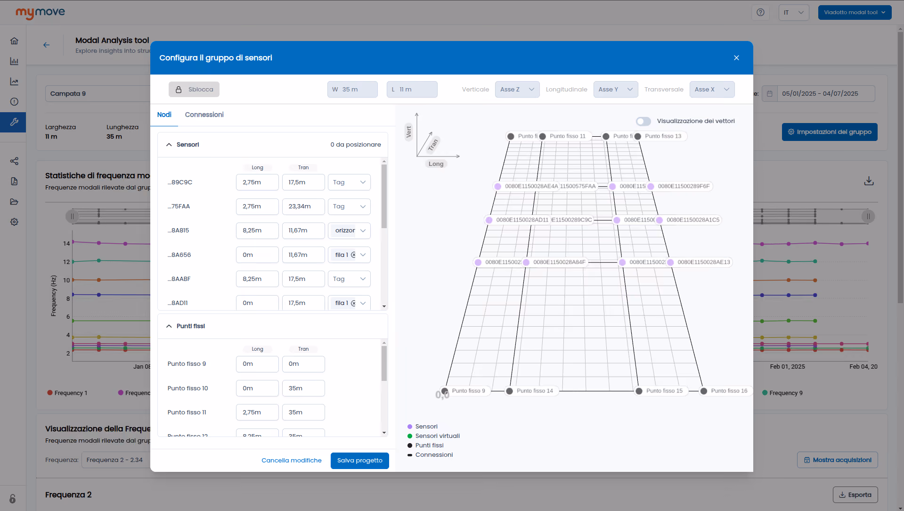
Task: Open the Viadotto modal tool dropdown
Action: (855, 12)
